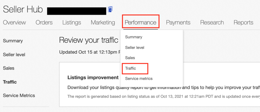
Task: Go to the Orders tab
Action: (x=44, y=22)
